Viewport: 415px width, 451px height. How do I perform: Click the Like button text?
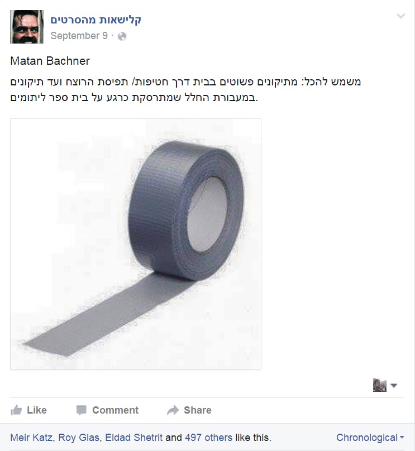37,410
